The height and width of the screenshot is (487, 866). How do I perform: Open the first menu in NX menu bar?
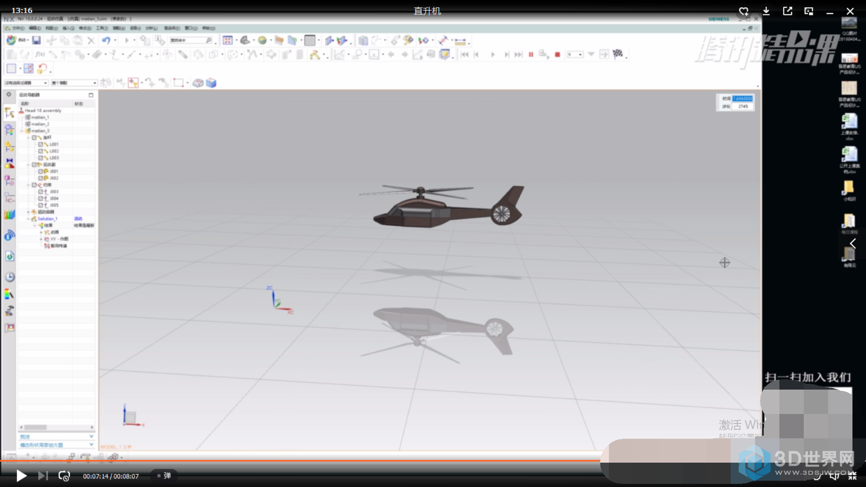click(18, 28)
